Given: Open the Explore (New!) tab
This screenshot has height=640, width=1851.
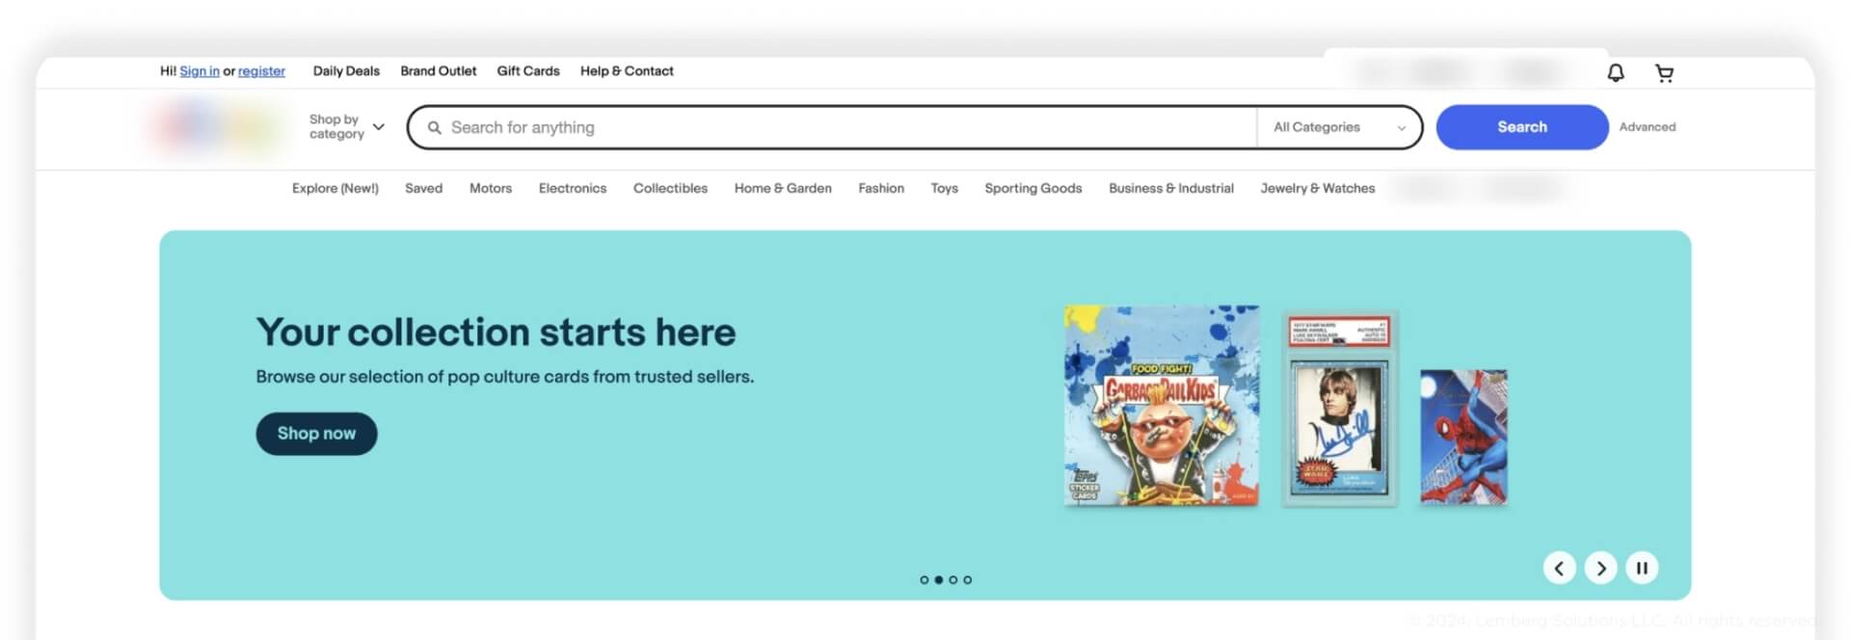Looking at the screenshot, I should point(335,188).
